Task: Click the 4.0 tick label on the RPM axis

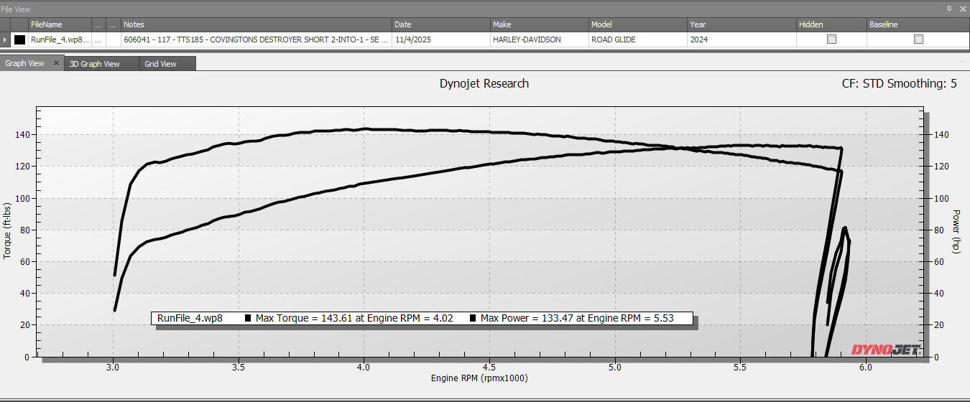Action: pyautogui.click(x=364, y=366)
